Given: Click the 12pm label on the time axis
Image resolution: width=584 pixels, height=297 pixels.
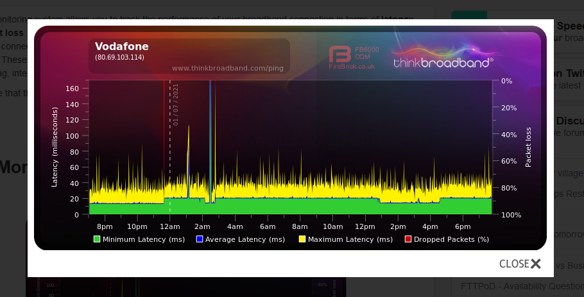Looking at the screenshot, I should pos(365,226).
